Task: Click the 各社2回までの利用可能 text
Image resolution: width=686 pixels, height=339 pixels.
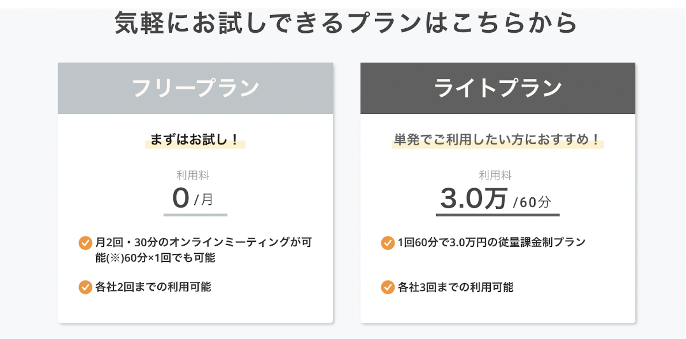Action: tap(153, 287)
